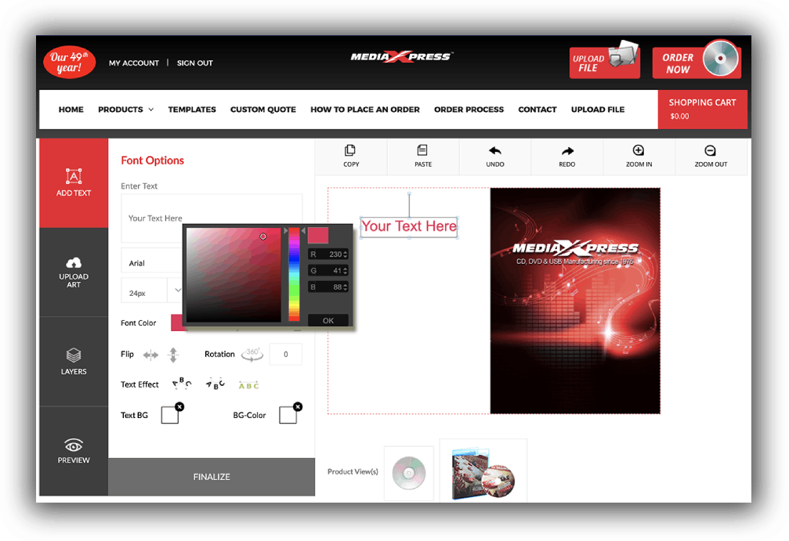
Task: Apply the arched-up text effect
Action: 181,384
